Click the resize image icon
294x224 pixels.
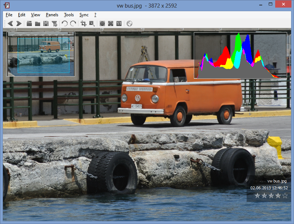click(92, 24)
